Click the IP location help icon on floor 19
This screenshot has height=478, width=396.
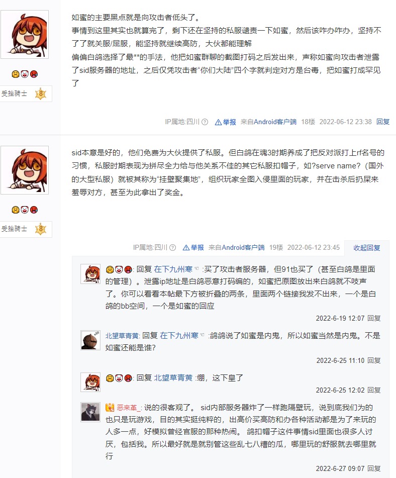(x=172, y=247)
